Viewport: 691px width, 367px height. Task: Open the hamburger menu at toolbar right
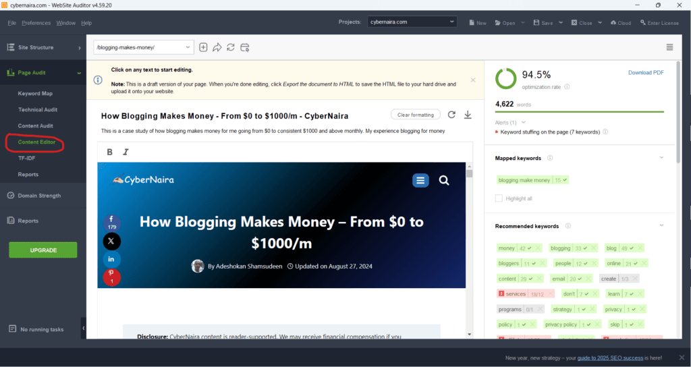pos(670,47)
